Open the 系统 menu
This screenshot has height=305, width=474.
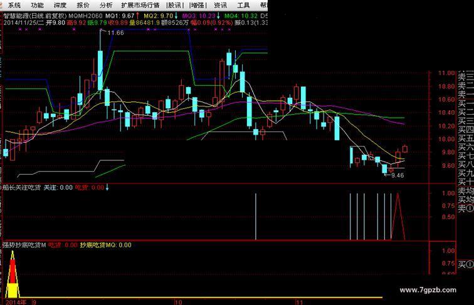14,5
